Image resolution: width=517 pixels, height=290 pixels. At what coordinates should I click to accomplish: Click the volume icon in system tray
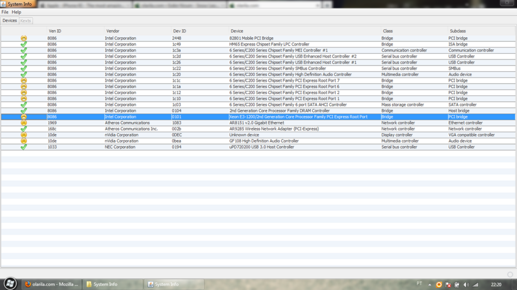pyautogui.click(x=466, y=284)
